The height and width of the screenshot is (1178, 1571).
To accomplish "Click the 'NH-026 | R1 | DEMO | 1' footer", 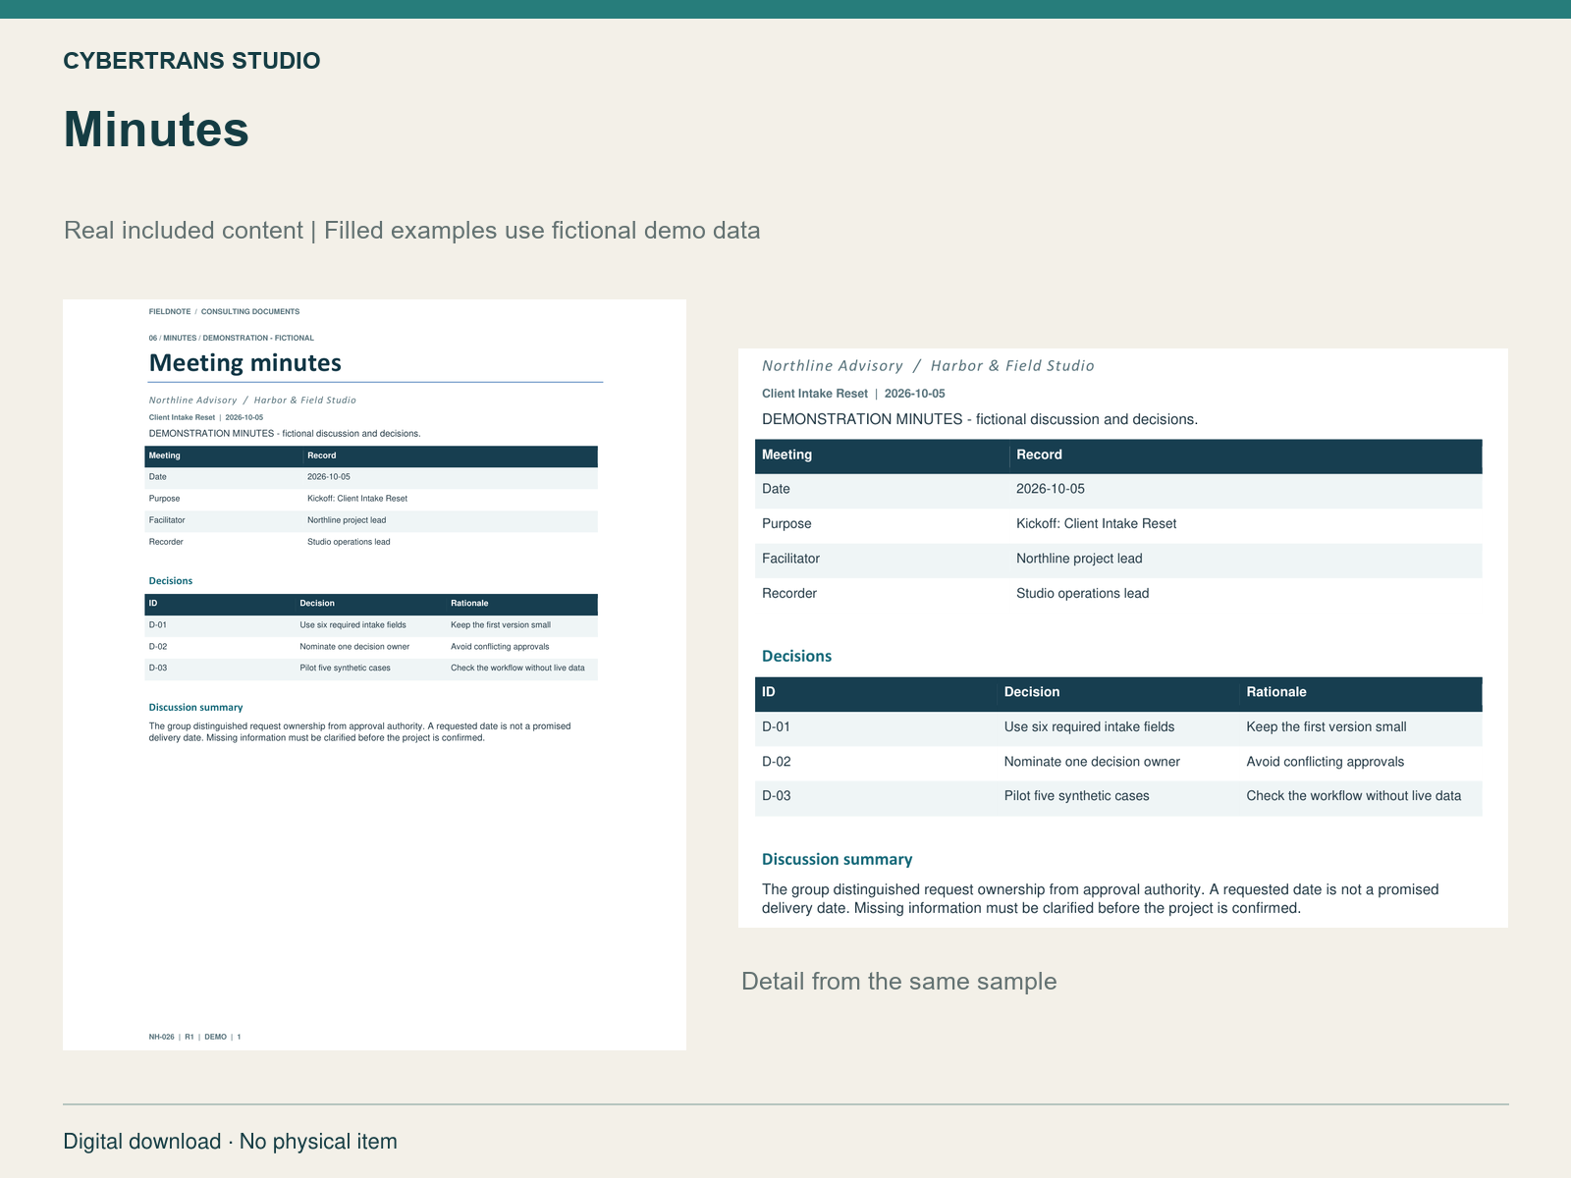I will pyautogui.click(x=194, y=1037).
